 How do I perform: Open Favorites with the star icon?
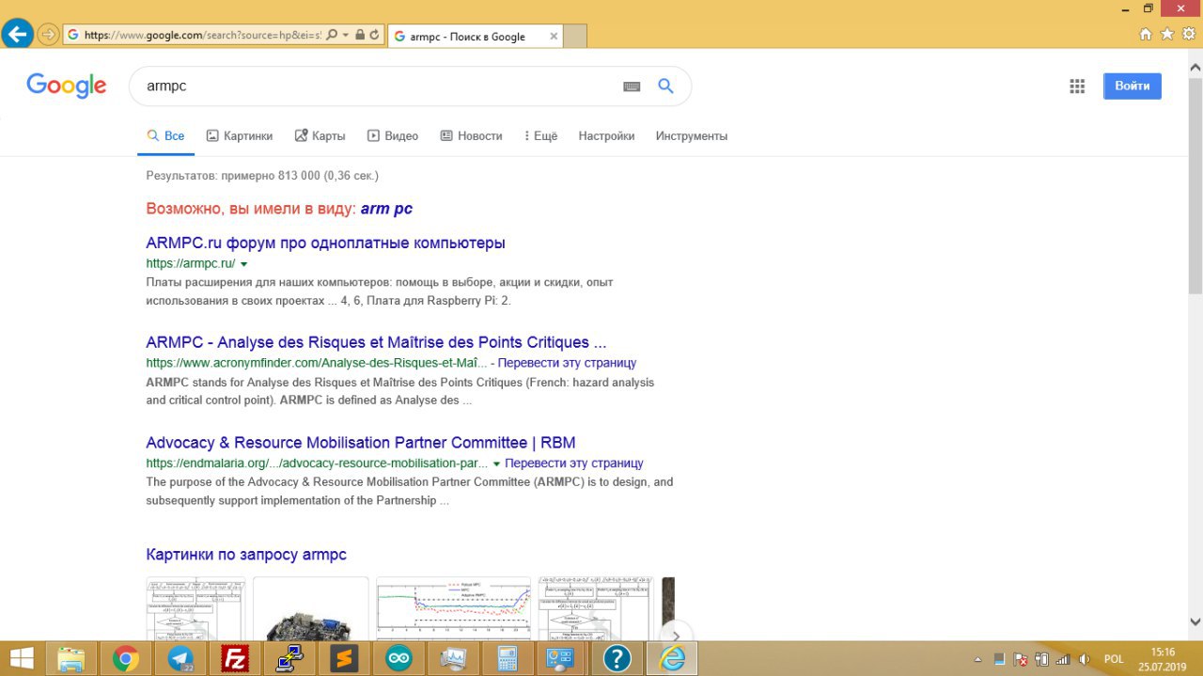1167,34
